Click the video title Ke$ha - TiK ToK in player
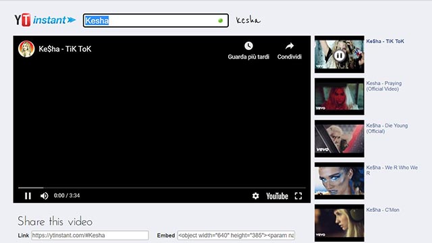 point(65,49)
